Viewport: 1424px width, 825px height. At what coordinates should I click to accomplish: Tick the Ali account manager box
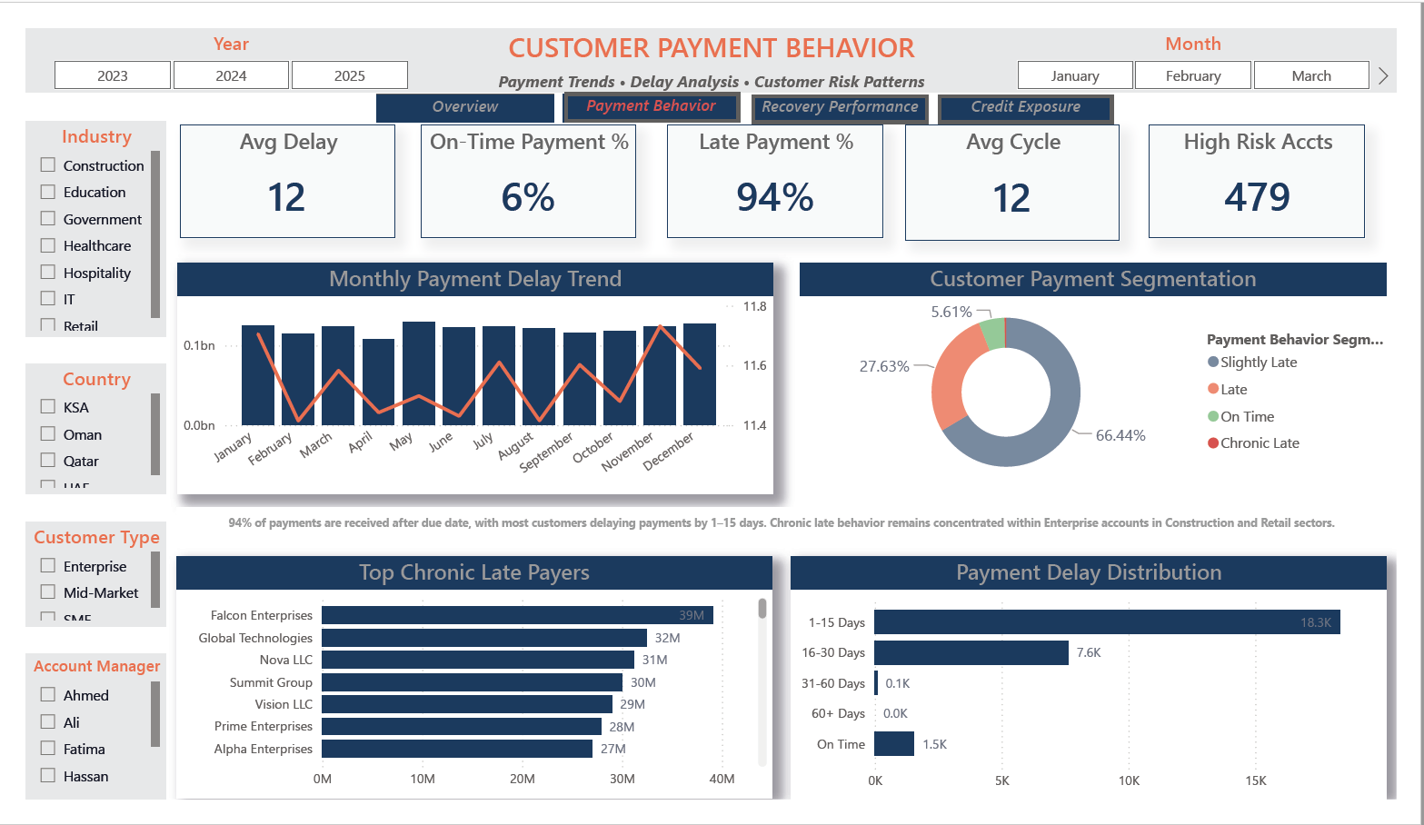point(48,721)
